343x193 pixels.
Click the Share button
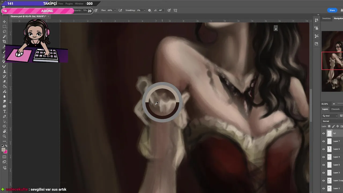click(x=332, y=10)
